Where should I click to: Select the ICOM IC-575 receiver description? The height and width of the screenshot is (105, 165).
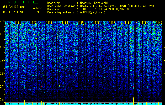(x=105, y=9)
